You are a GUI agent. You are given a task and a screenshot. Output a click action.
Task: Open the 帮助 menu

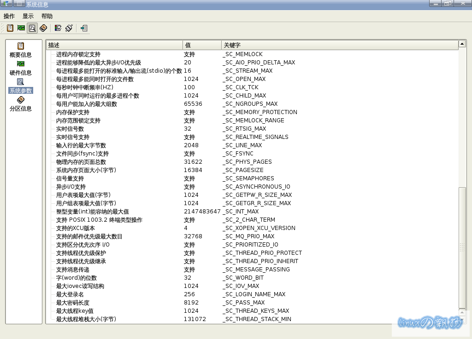click(47, 16)
